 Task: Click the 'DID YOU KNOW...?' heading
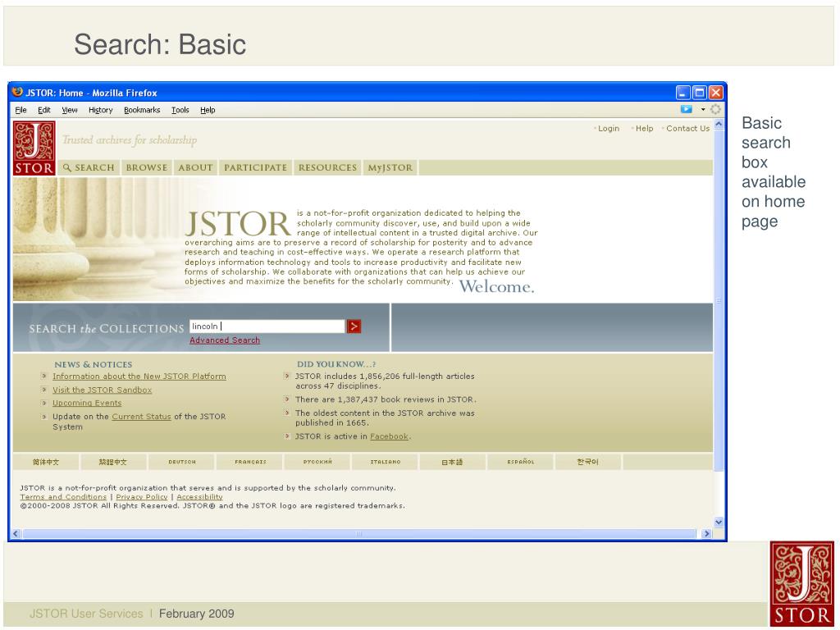[336, 364]
